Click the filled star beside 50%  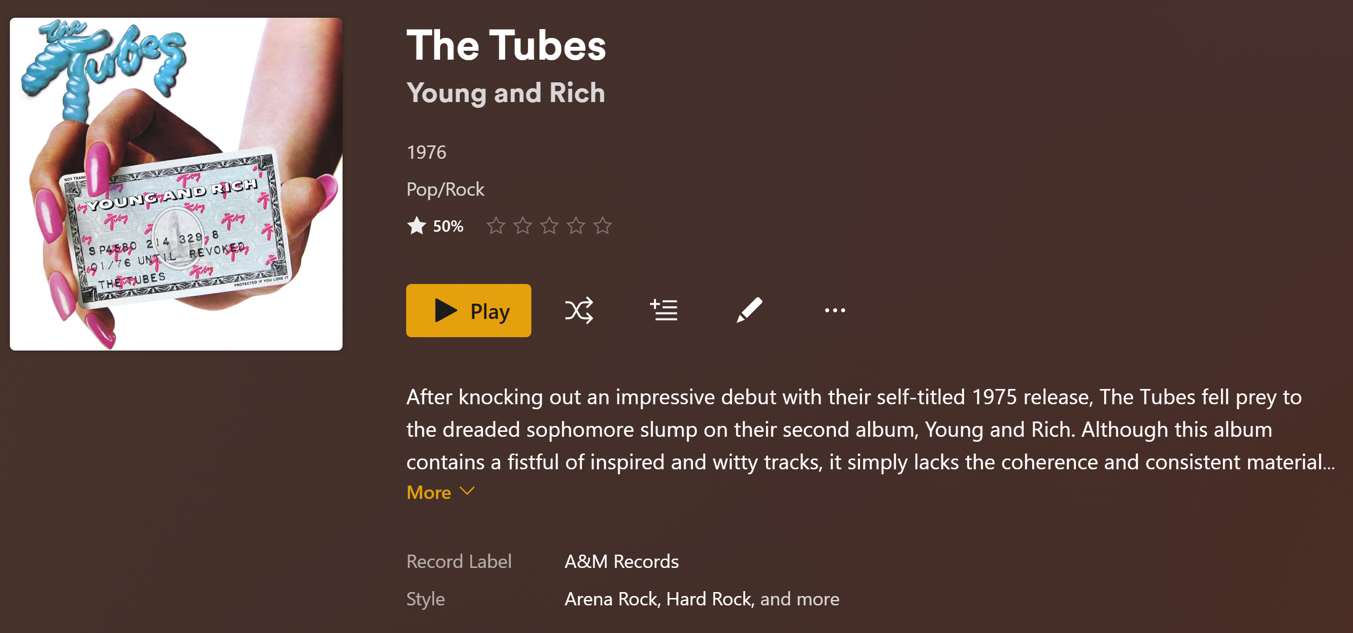tap(416, 226)
